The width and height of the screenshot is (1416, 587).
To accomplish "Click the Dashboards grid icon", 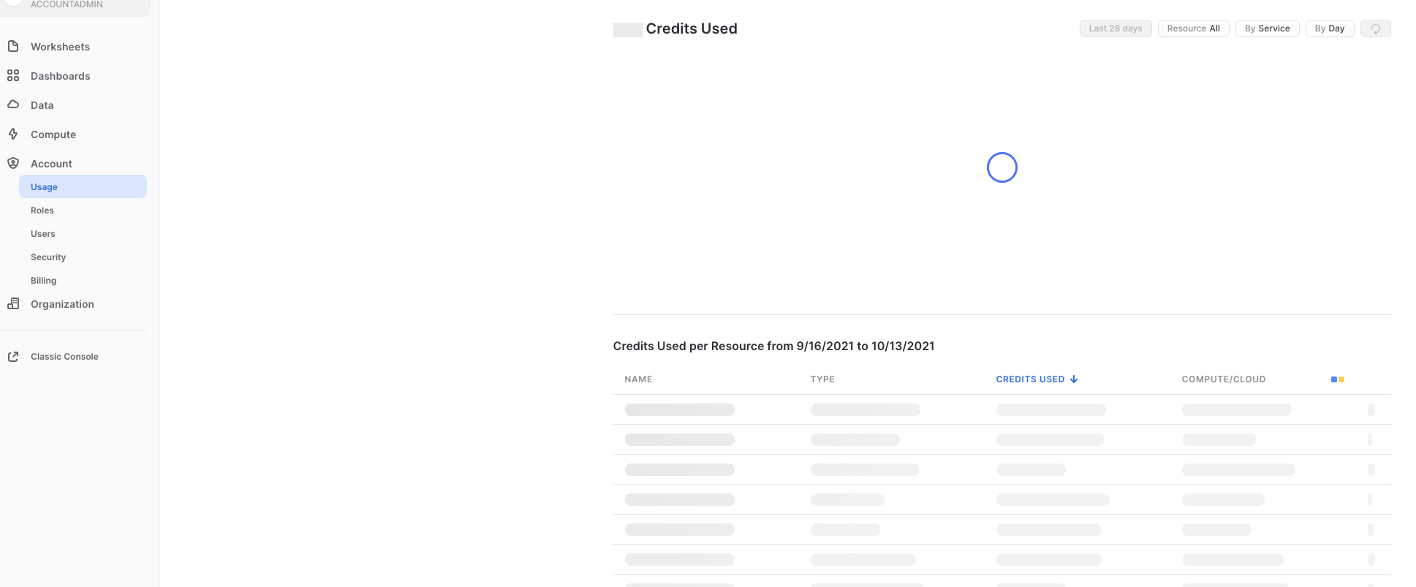I will coord(13,75).
